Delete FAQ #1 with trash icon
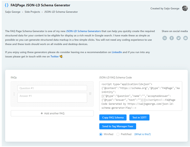The image size is (190, 147). [x=90, y=94]
